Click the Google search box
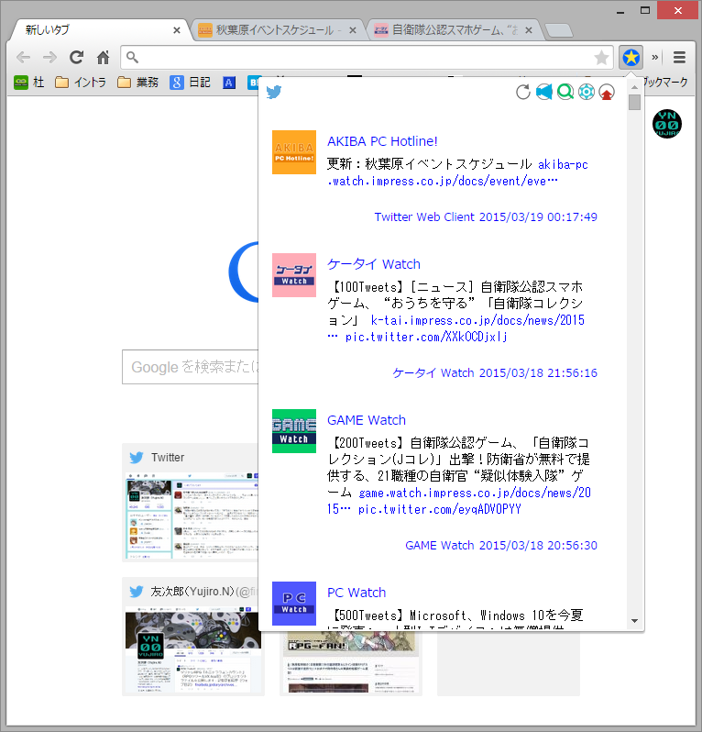The width and height of the screenshot is (702, 732). (x=191, y=367)
